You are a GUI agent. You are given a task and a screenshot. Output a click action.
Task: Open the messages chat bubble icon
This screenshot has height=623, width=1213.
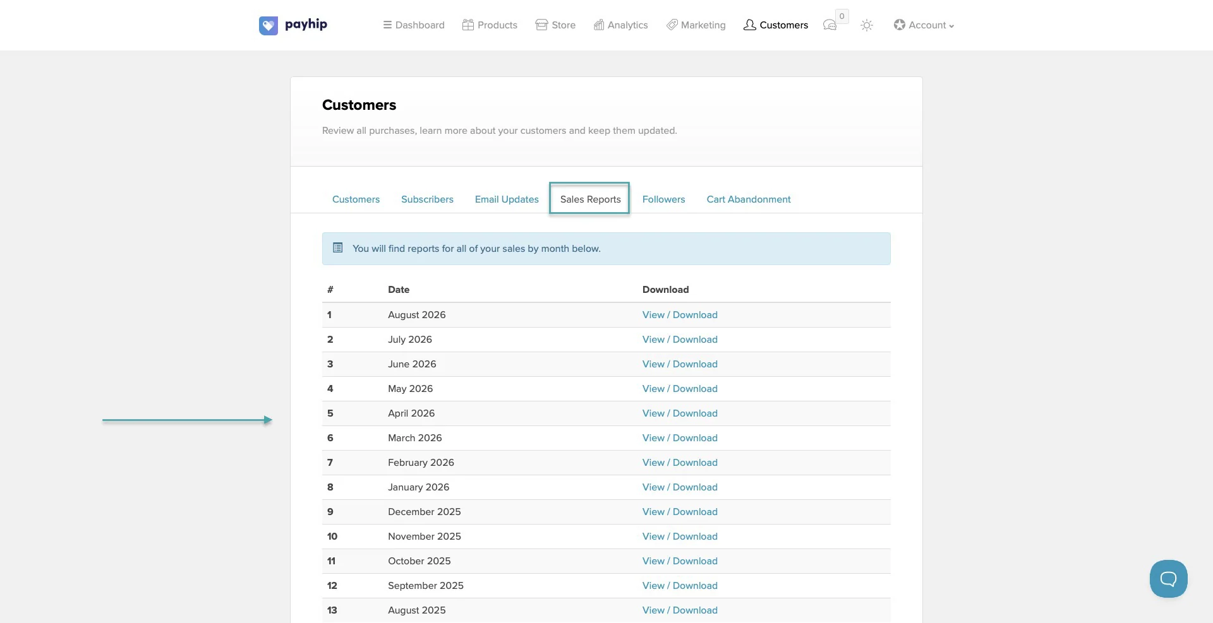click(x=830, y=25)
